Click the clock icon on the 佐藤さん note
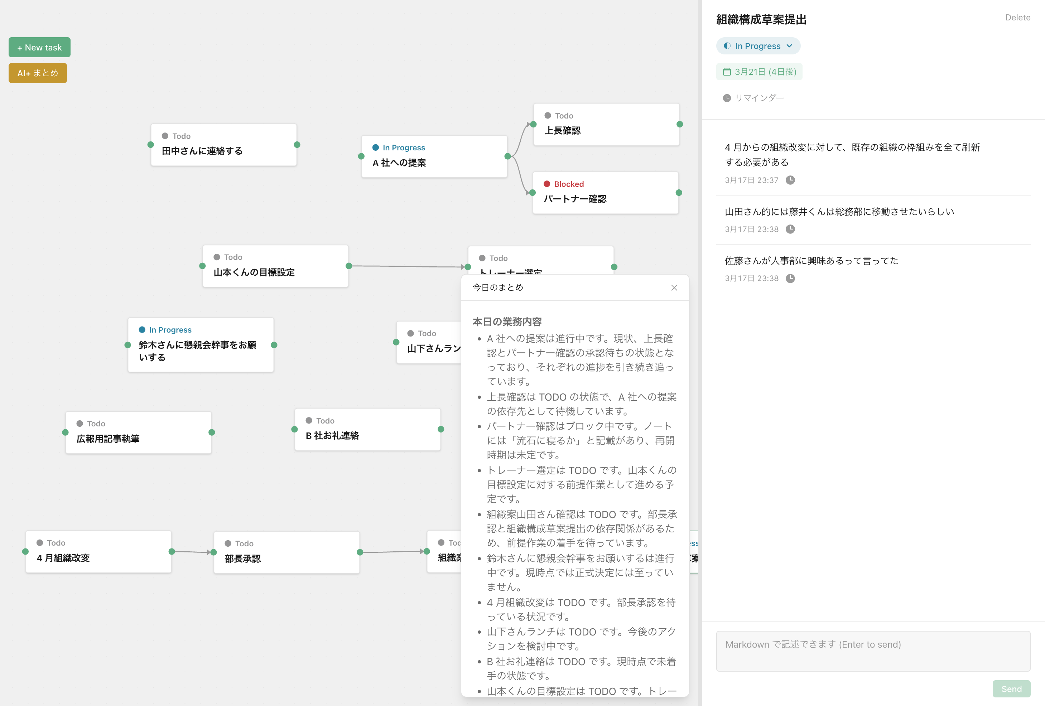The height and width of the screenshot is (706, 1045). coord(791,278)
